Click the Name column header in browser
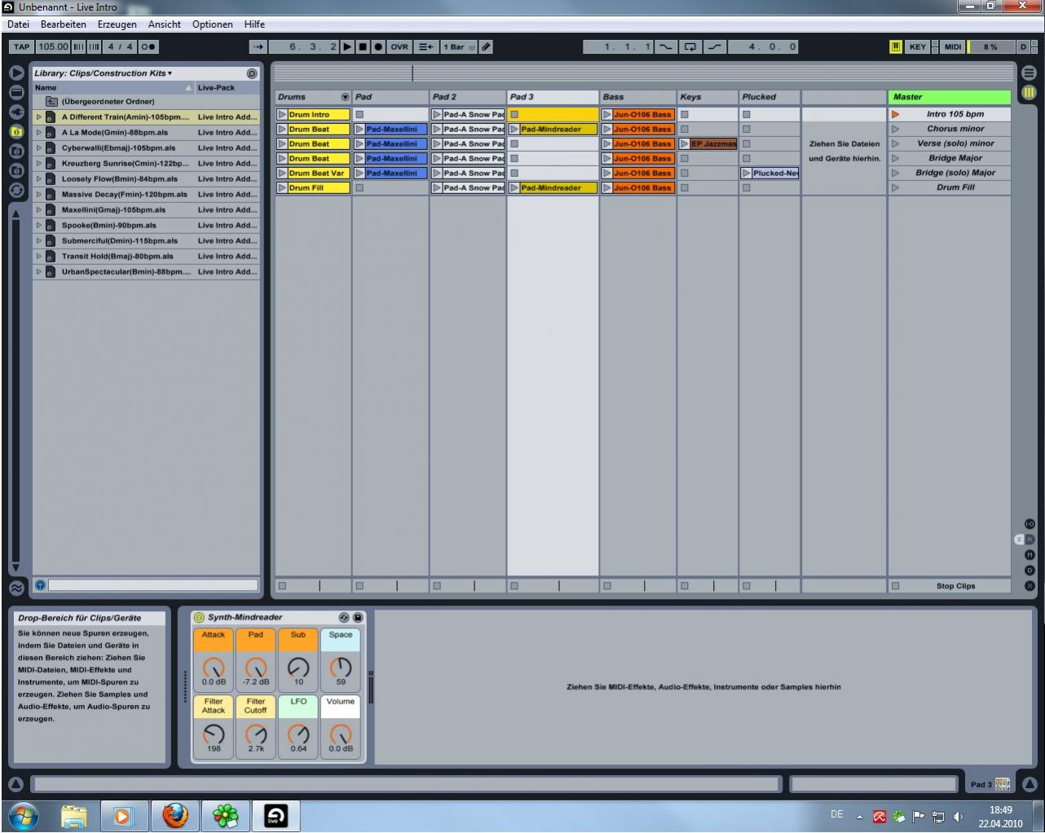The width and height of the screenshot is (1045, 833). [x=113, y=88]
